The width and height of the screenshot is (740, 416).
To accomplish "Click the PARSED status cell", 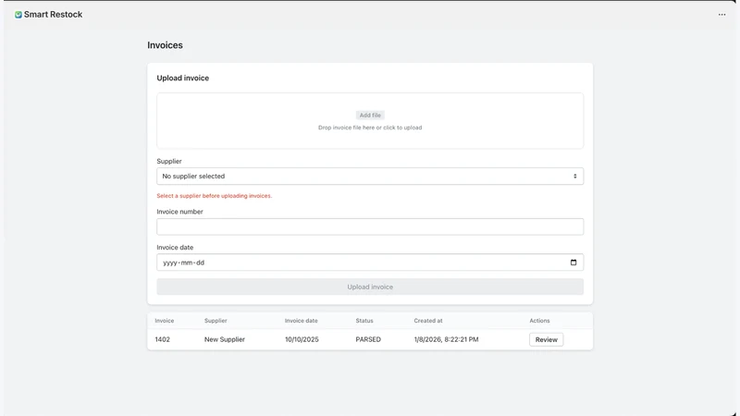I will pos(368,339).
